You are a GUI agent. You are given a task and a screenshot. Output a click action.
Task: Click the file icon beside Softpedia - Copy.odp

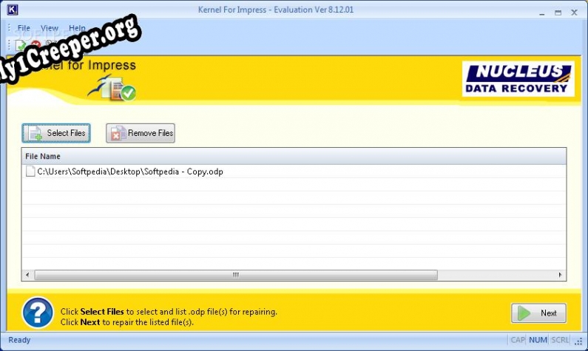point(30,171)
